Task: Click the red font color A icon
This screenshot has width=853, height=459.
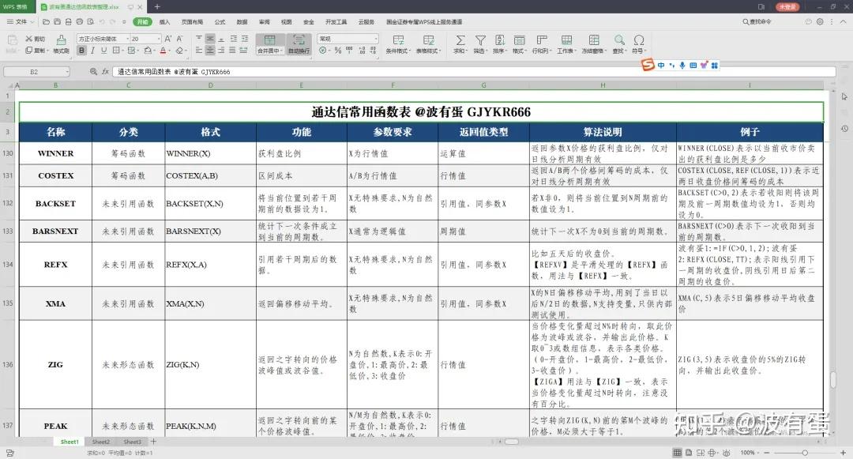Action: pyautogui.click(x=163, y=51)
